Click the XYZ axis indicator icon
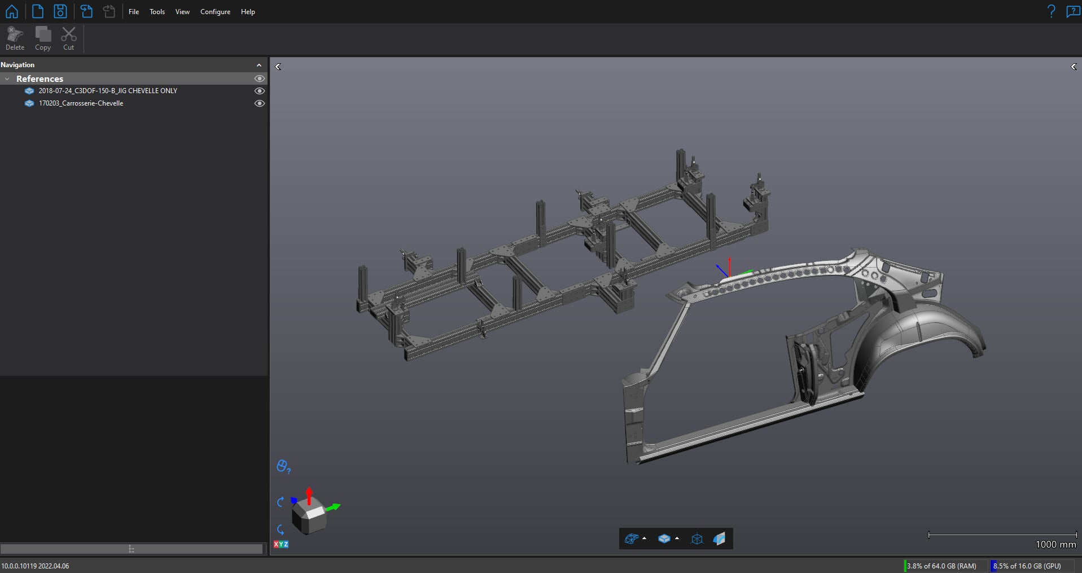Screen dimensions: 1082x573 click(x=281, y=544)
